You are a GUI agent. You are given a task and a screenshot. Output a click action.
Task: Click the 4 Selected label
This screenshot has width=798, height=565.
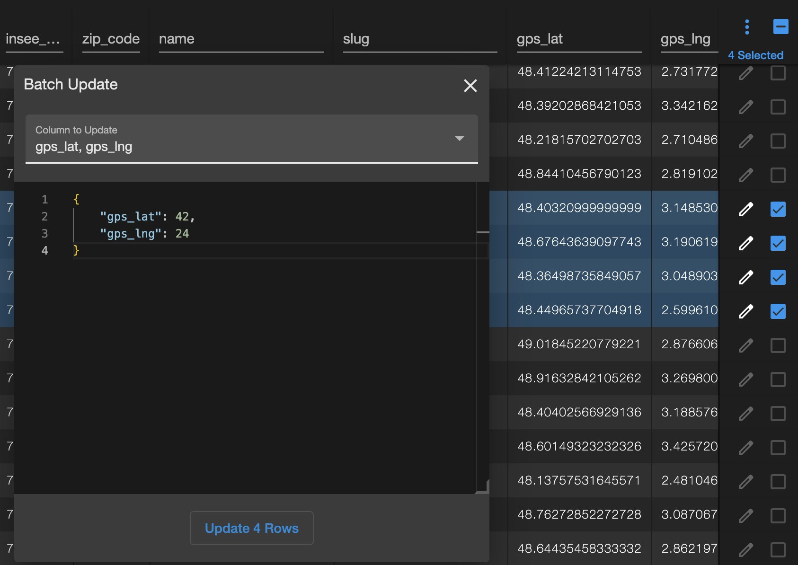pos(755,55)
